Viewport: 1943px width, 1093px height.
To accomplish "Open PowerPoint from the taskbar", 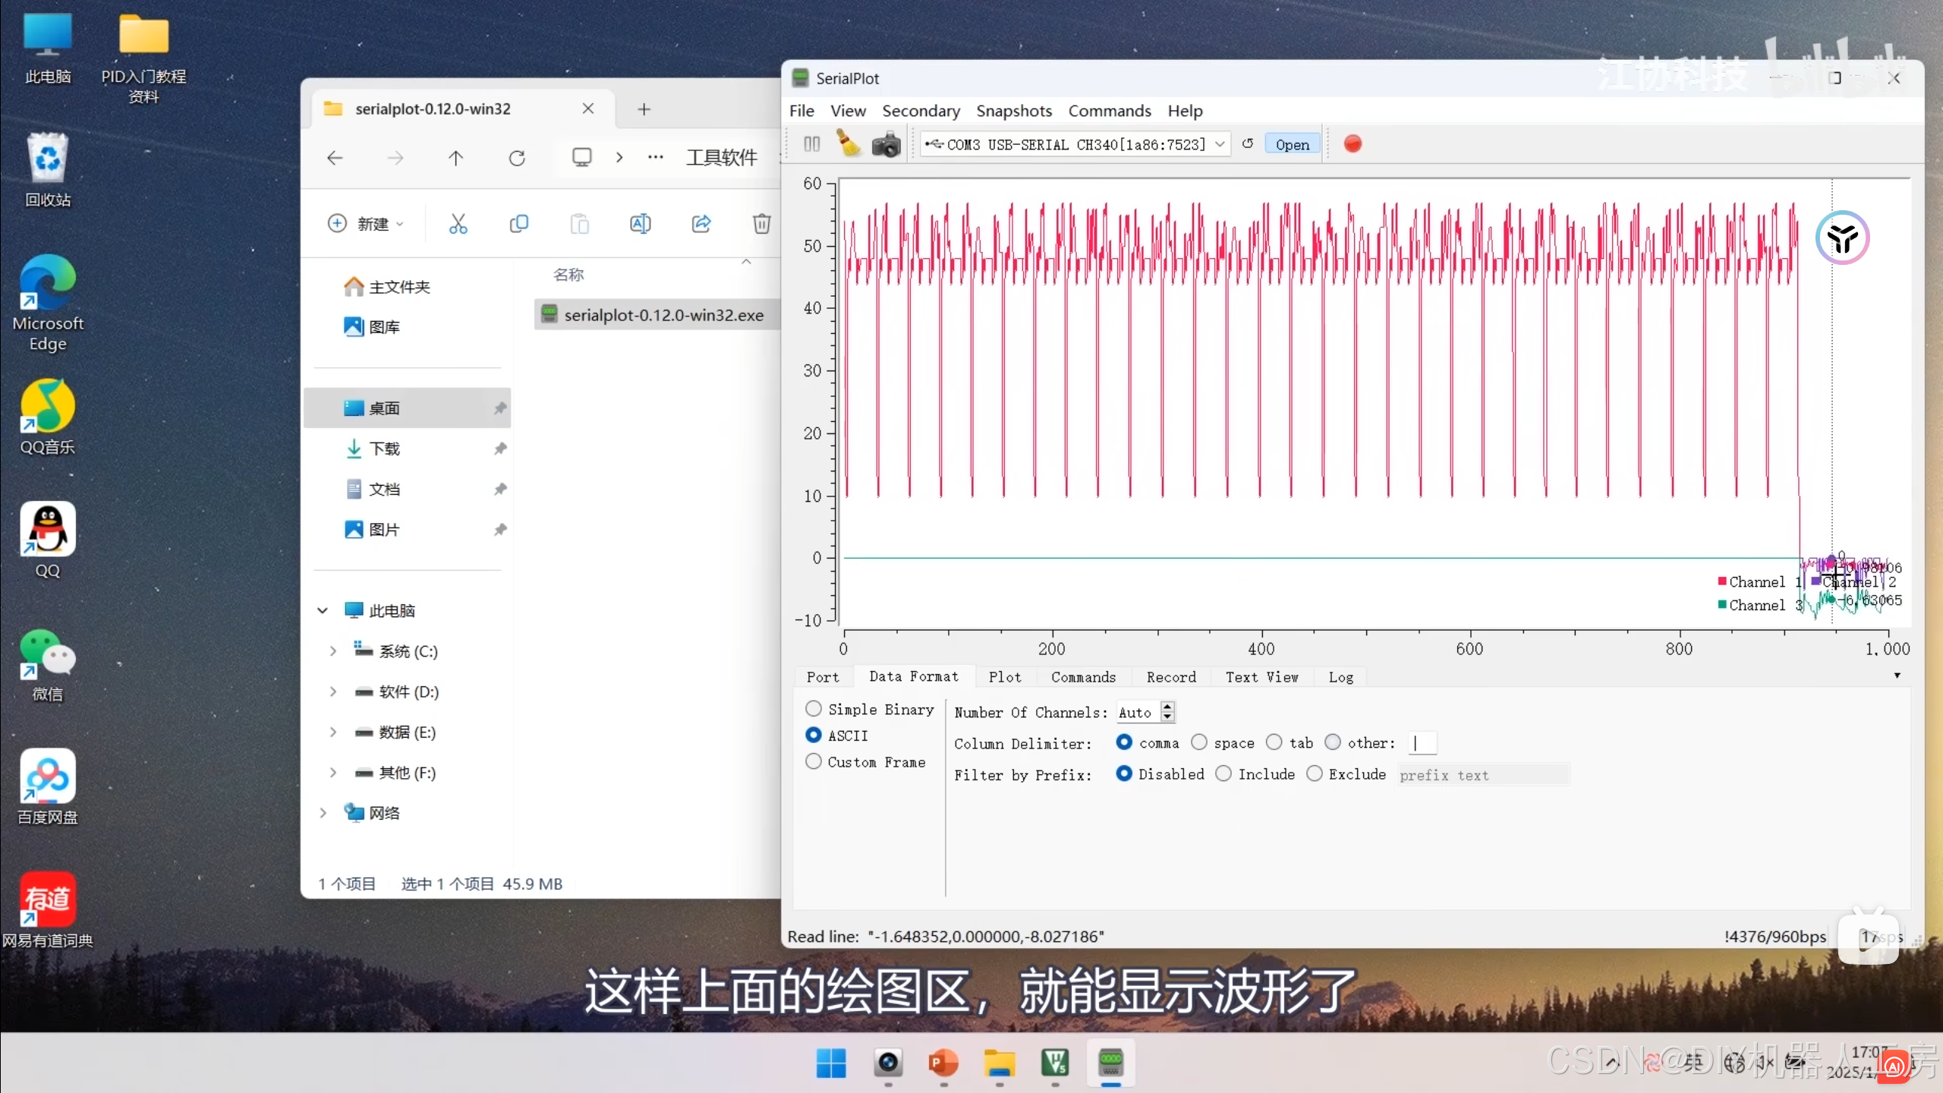I will point(943,1063).
